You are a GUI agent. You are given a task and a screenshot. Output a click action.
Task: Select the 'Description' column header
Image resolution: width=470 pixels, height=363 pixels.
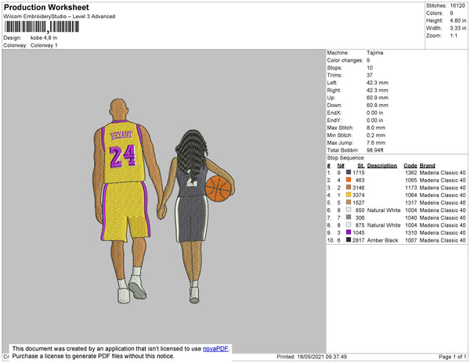tap(382, 166)
